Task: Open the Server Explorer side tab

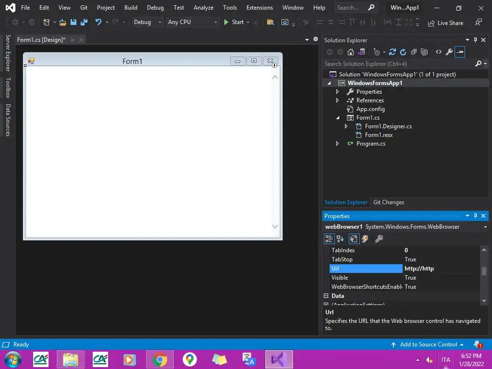Action: click(8, 53)
